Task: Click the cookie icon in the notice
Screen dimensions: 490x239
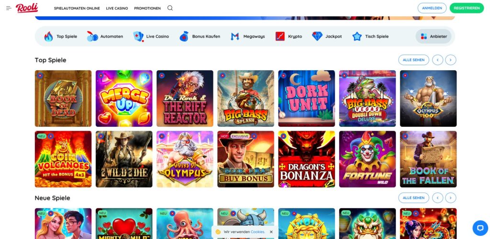Action: click(218, 232)
